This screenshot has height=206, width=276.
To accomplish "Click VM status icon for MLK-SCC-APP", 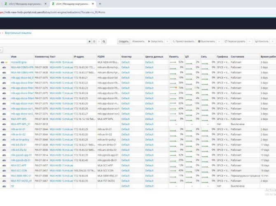I will (4, 165).
